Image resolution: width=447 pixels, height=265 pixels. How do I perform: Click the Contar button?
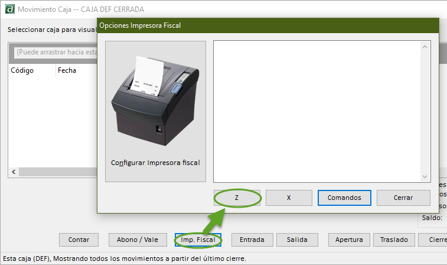click(79, 240)
